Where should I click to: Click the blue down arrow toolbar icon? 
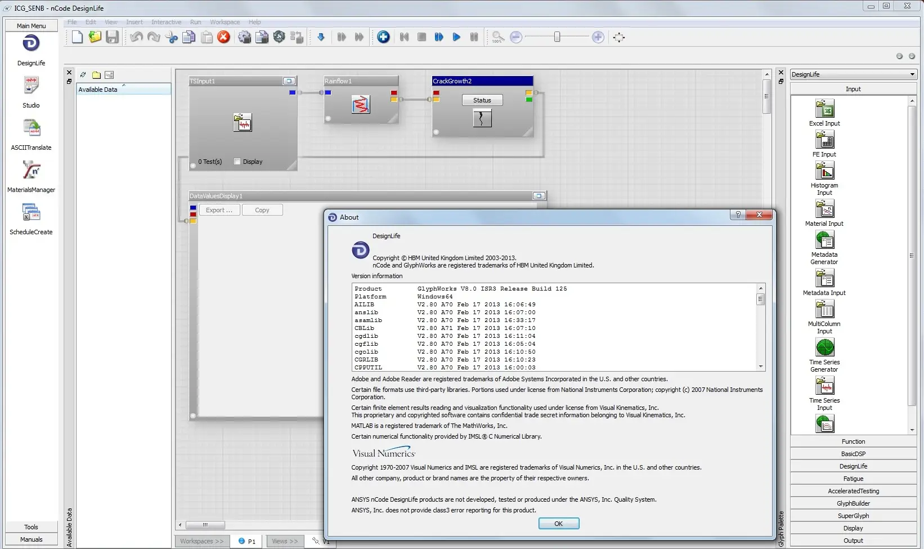tap(321, 37)
